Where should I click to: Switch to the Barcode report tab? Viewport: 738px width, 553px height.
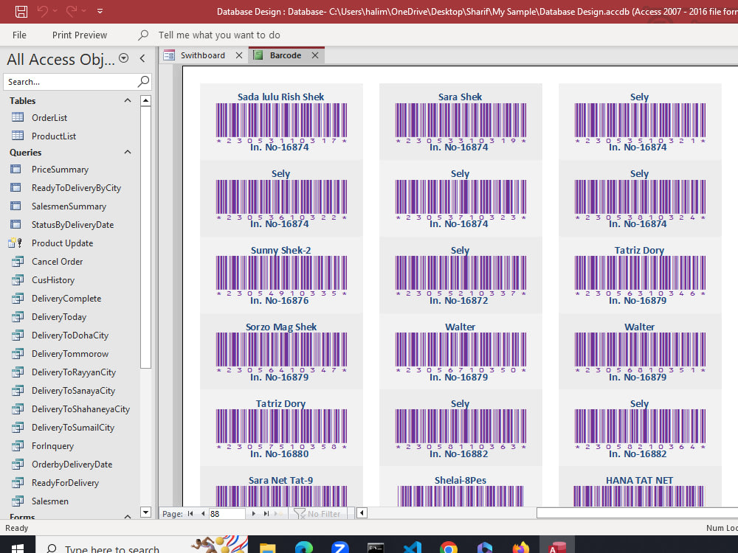285,55
